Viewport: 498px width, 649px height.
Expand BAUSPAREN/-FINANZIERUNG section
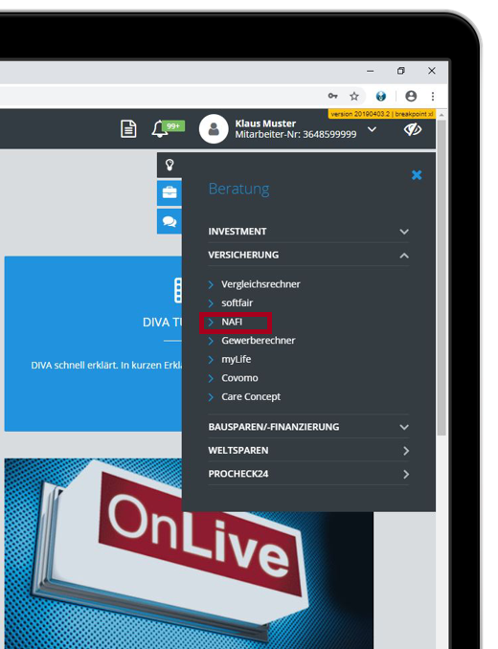pos(308,427)
